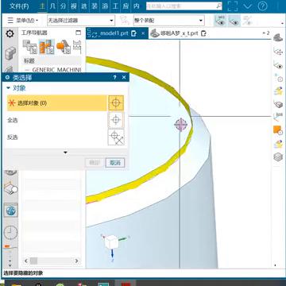
Task: Open the layers stack icon on right bar
Action: 278,157
